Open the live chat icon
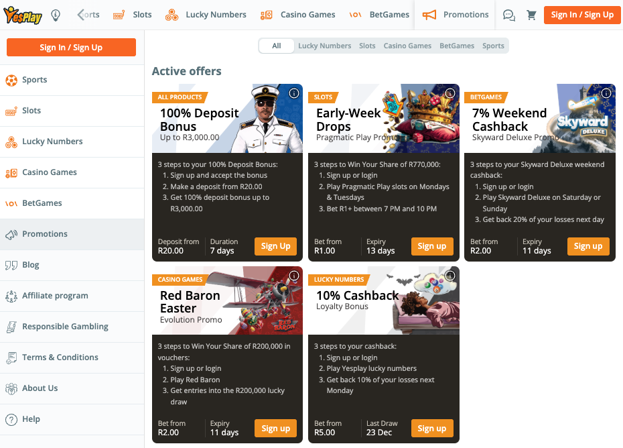The width and height of the screenshot is (623, 448). click(509, 15)
